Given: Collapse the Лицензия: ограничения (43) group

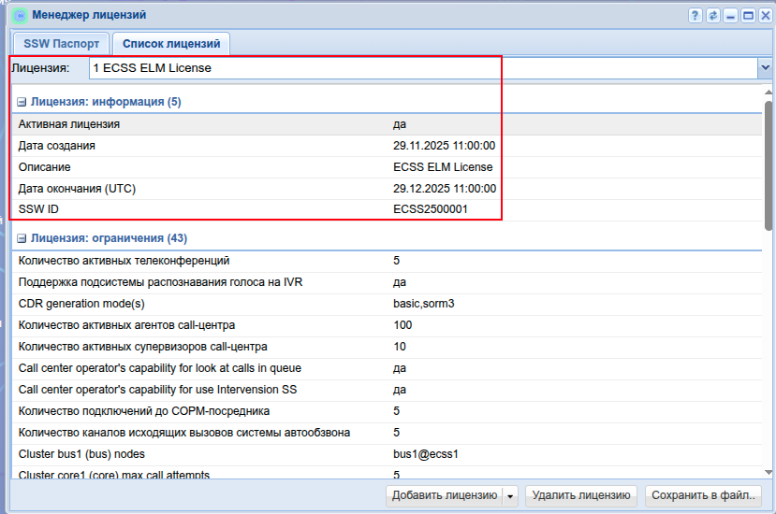Looking at the screenshot, I should [22, 238].
